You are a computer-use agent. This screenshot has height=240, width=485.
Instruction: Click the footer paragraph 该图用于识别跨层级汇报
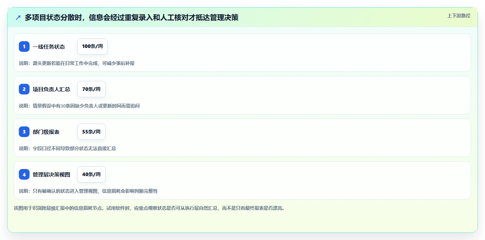pyautogui.click(x=149, y=208)
